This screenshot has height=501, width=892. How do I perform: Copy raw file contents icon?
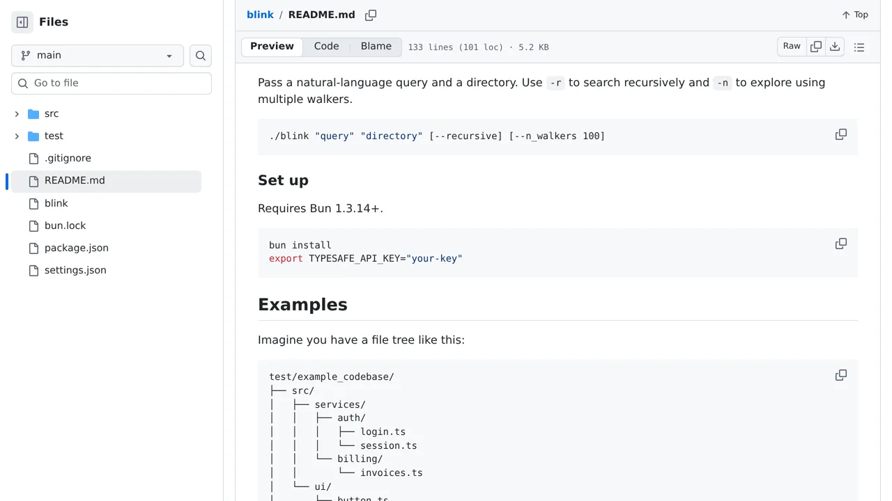[x=816, y=47]
